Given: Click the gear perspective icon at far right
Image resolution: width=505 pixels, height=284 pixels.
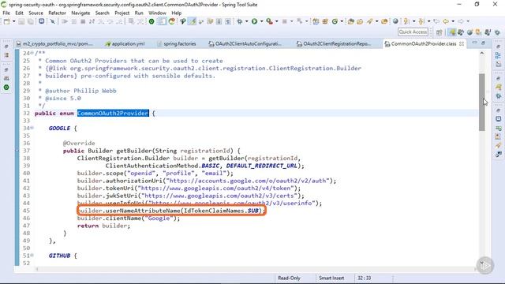Looking at the screenshot, I should pos(497,32).
